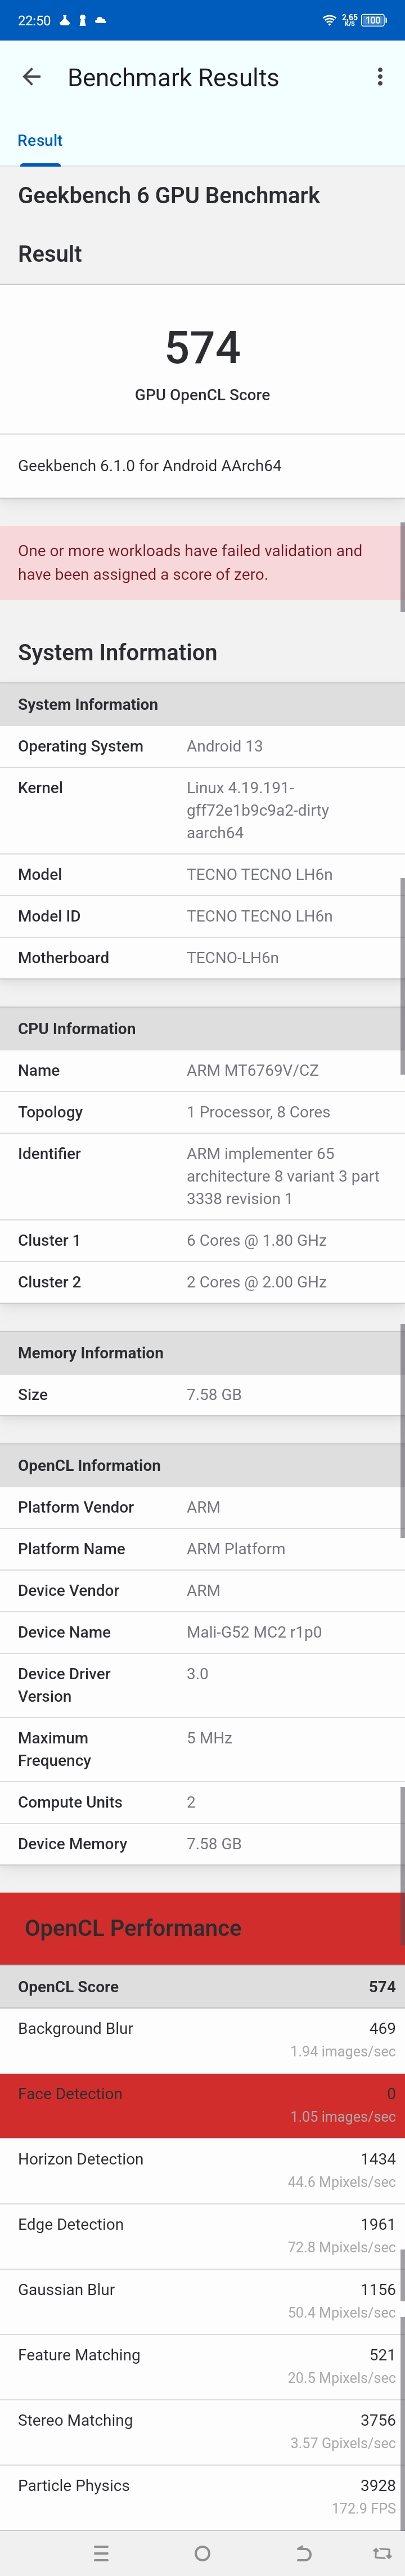Tap the home circle navigation icon
Image resolution: width=405 pixels, height=2576 pixels.
coord(202,2552)
